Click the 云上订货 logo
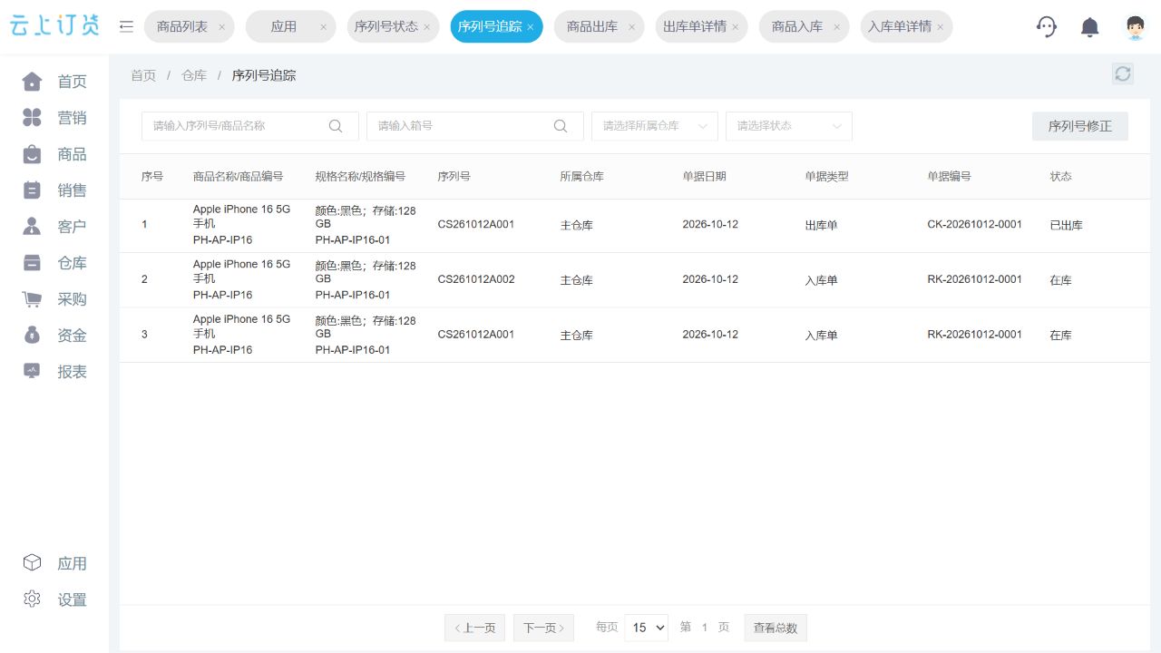This screenshot has width=1161, height=653. (54, 26)
